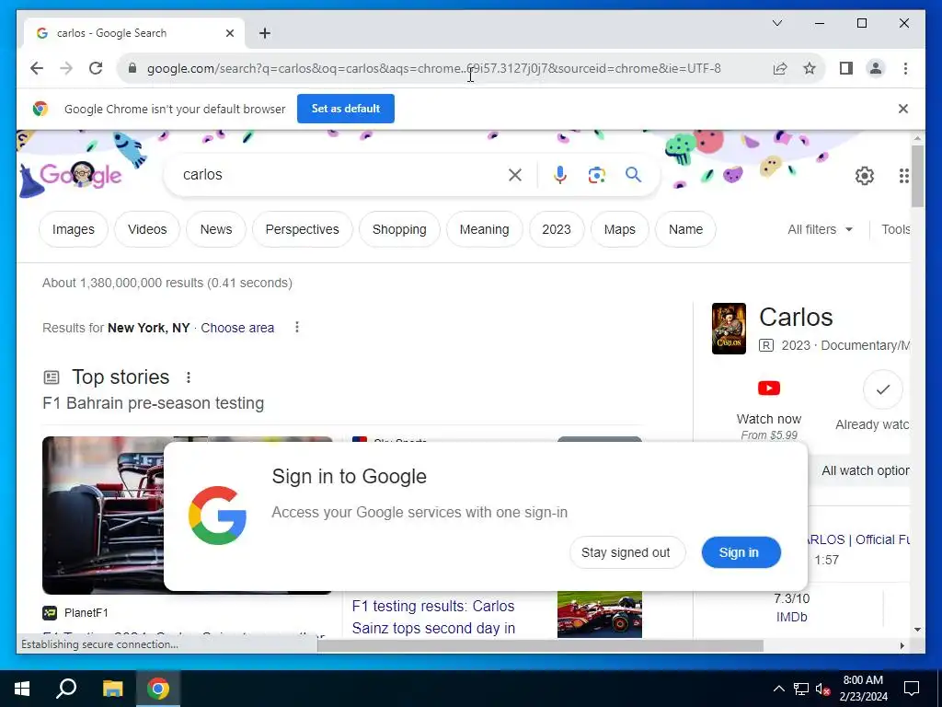View site information padlock icon
942x707 pixels.
point(132,68)
